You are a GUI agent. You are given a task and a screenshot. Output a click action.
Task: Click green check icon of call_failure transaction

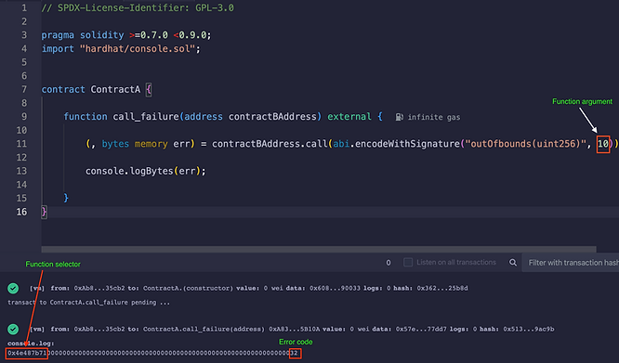pos(13,329)
